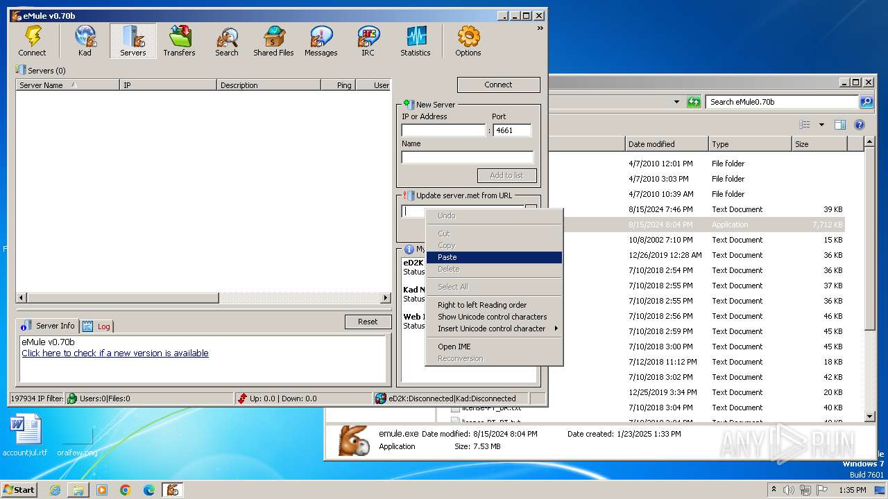
Task: Expand the toolbar overflow chevron
Action: 540,28
